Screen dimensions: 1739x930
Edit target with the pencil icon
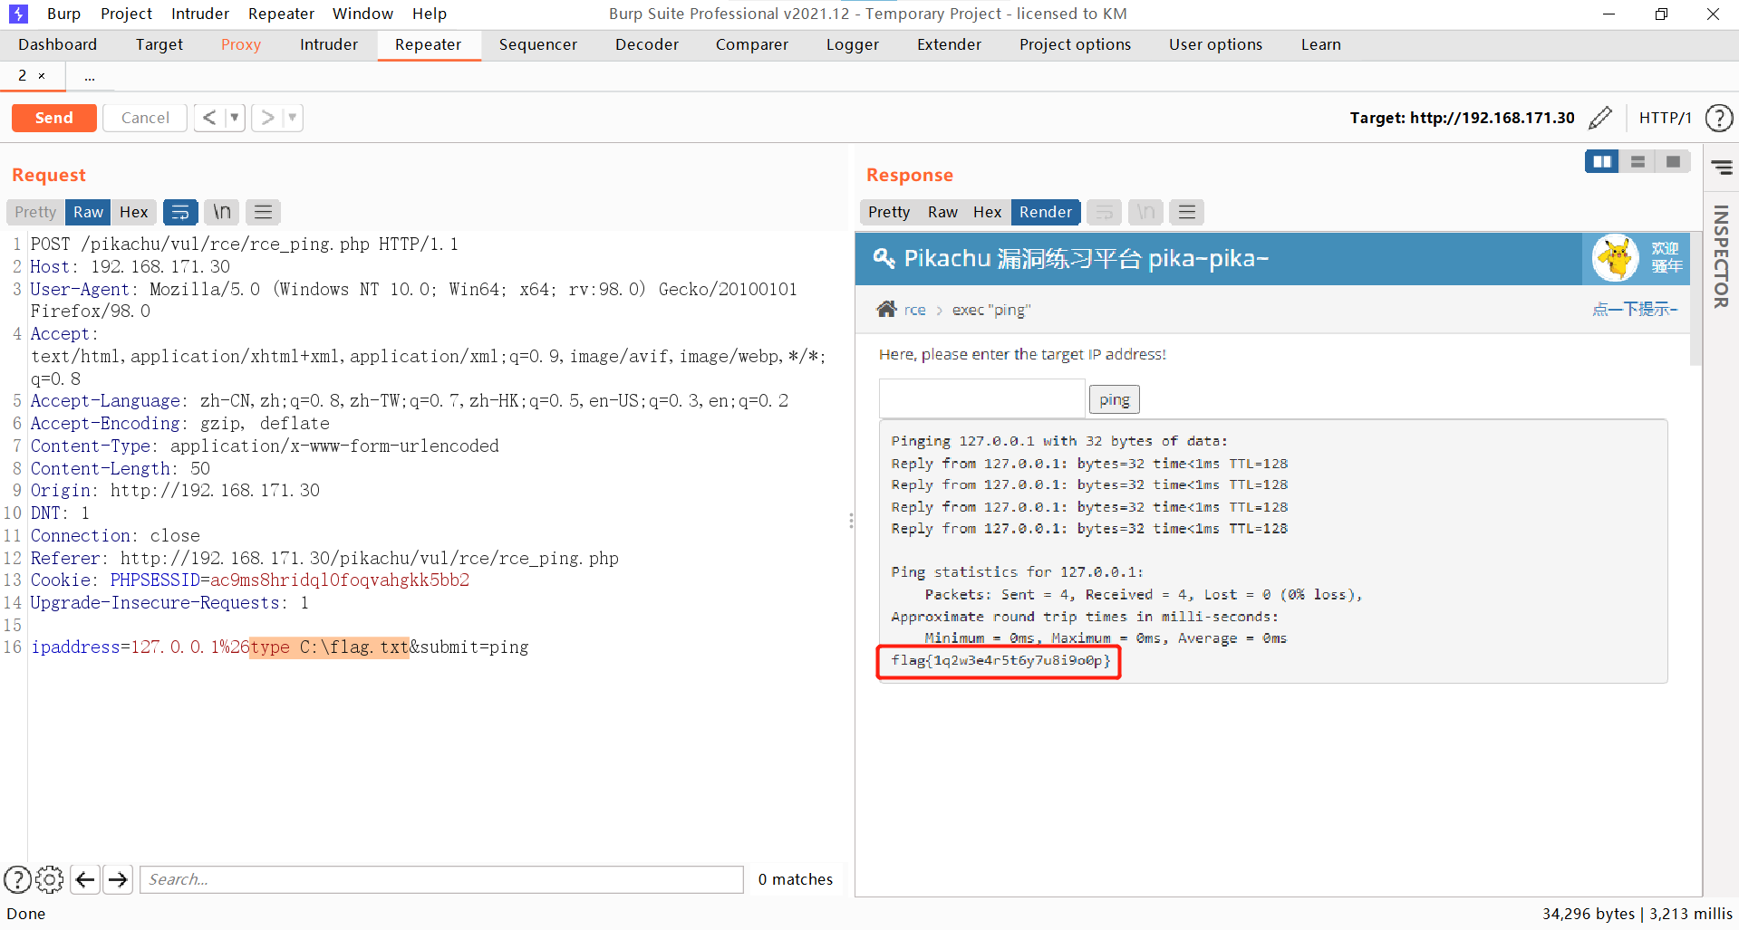(1600, 118)
